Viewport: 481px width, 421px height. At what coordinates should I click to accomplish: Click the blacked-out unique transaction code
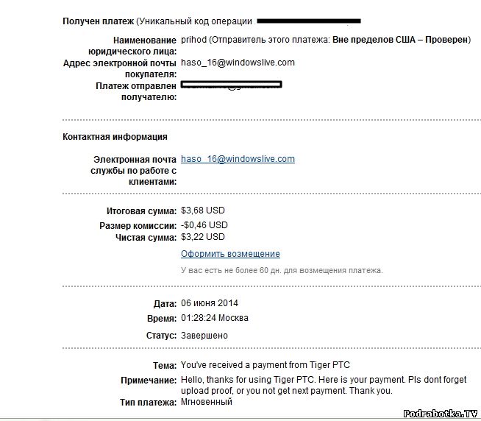pyautogui.click(x=309, y=21)
